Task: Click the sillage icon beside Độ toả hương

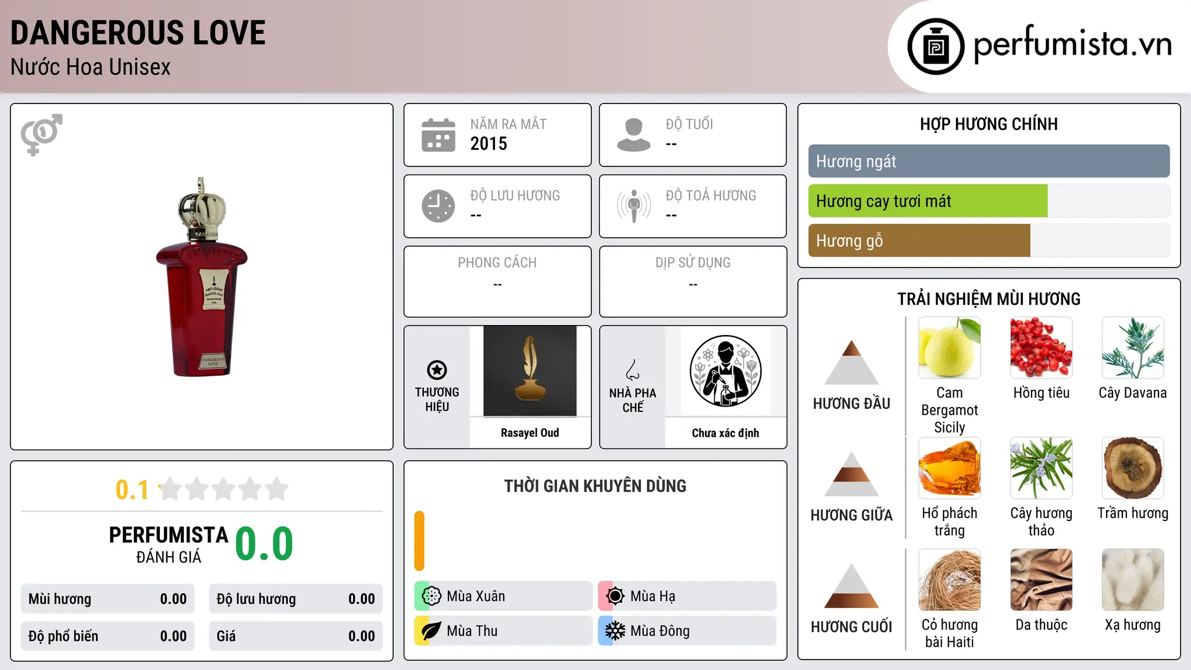Action: 634,206
